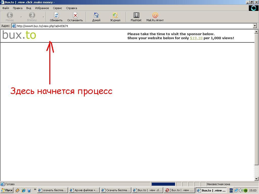Expand the address bar URL dropdown
The height and width of the screenshot is (194, 259).
[255, 26]
